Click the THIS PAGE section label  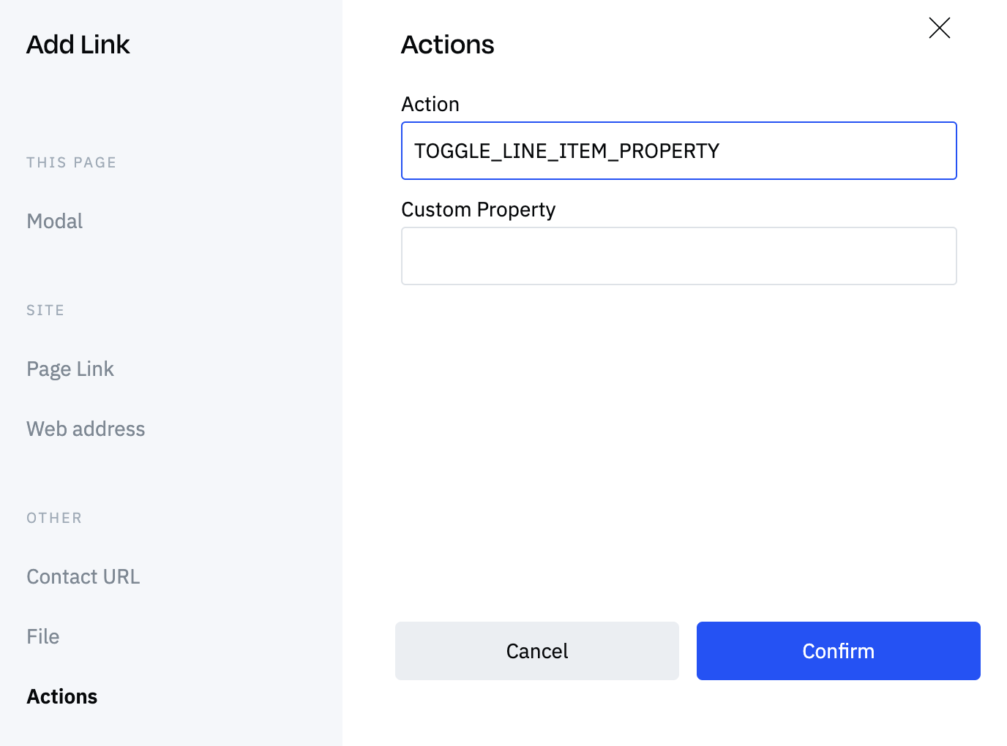(71, 162)
